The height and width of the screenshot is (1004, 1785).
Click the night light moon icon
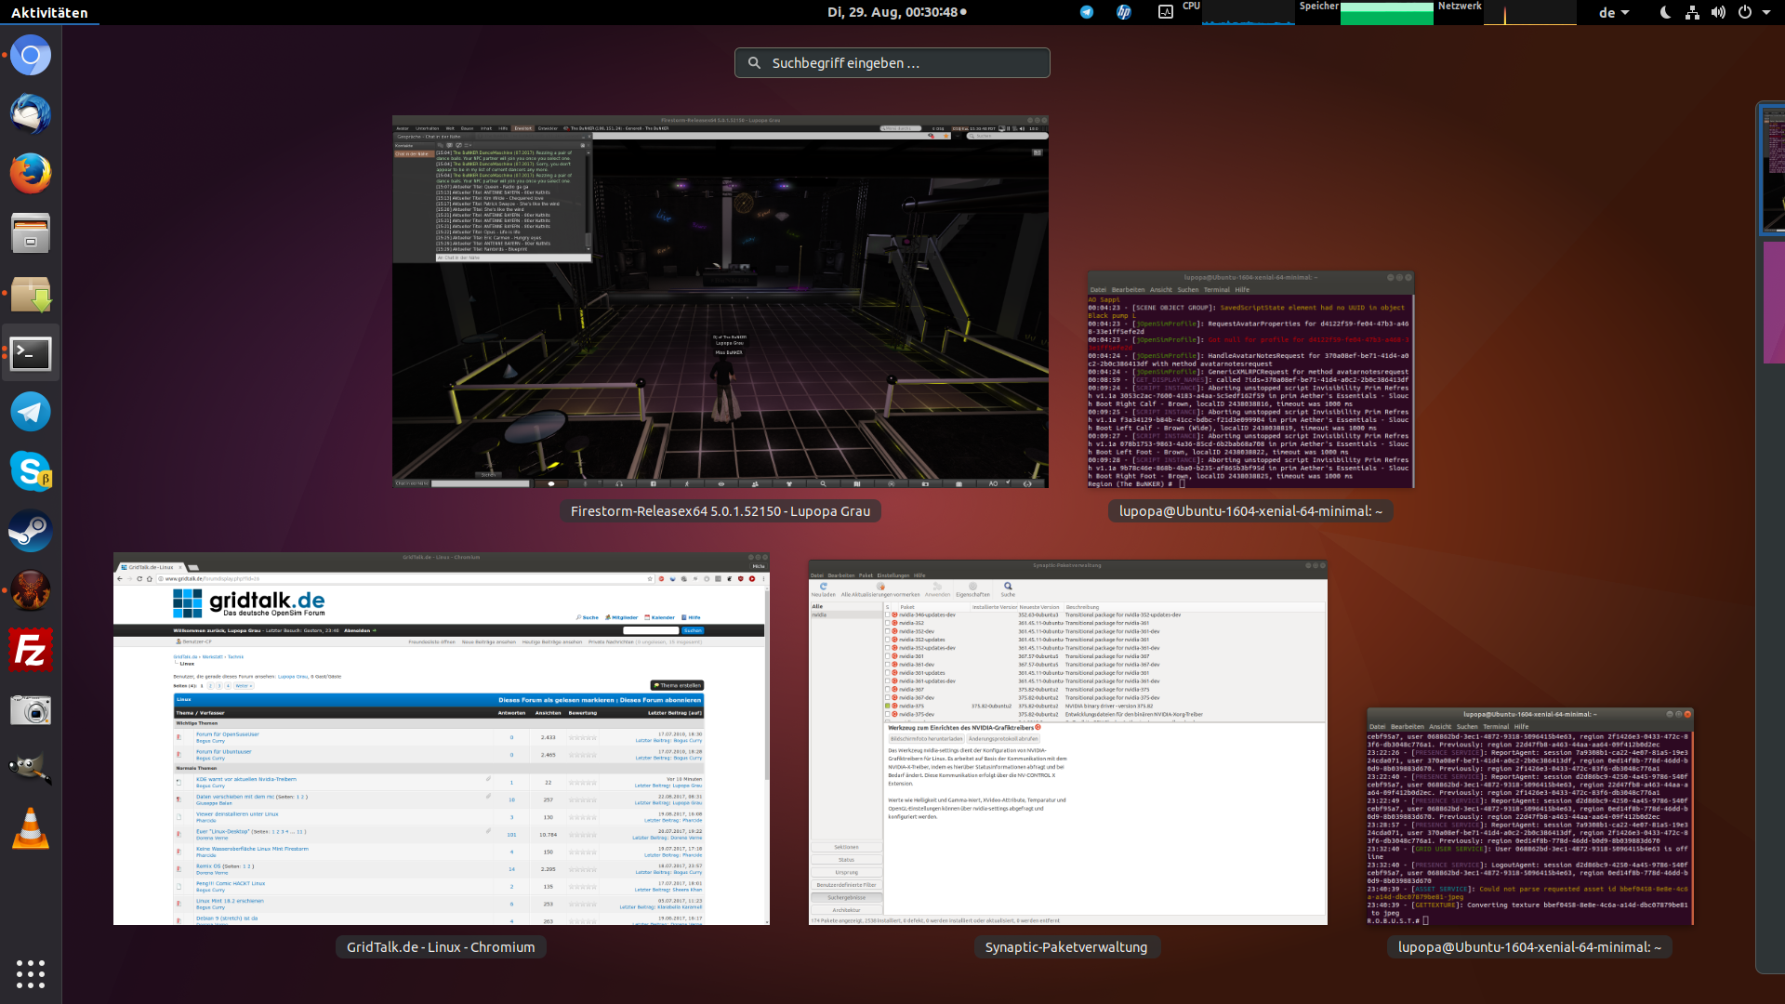(1665, 12)
